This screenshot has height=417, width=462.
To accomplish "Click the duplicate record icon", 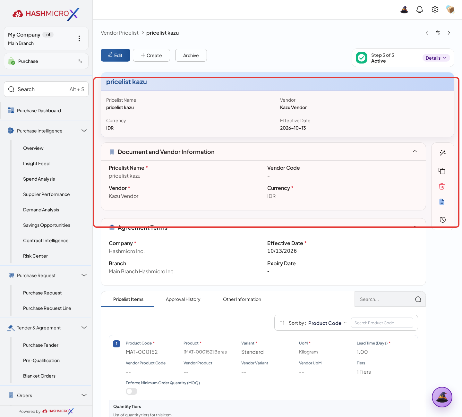I will point(442,171).
